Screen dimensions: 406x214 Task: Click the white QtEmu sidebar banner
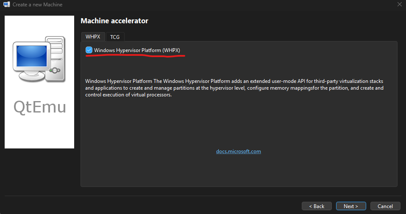click(x=39, y=131)
